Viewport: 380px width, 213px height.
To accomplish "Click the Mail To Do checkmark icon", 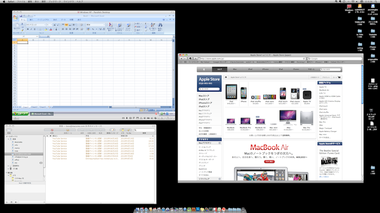I will pyautogui.click(x=129, y=130).
